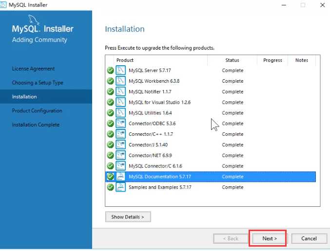Click the Connector/NET 6.9.9 product icon
The width and height of the screenshot is (330, 251).
[120, 155]
